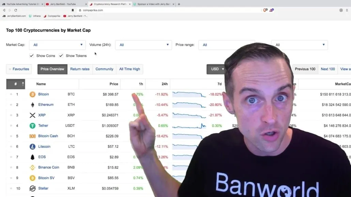
Task: Click the Stellar coin logo
Action: 32,188
